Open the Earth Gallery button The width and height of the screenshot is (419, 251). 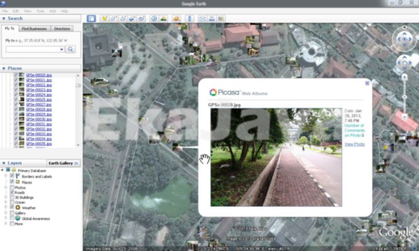[x=63, y=163]
